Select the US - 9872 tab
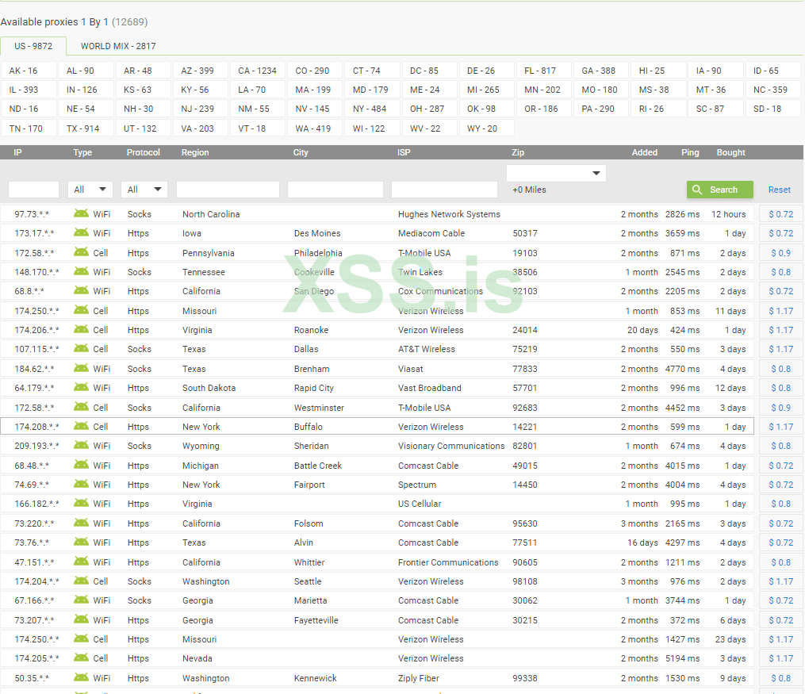Screen dimensions: 805x694 [33, 46]
